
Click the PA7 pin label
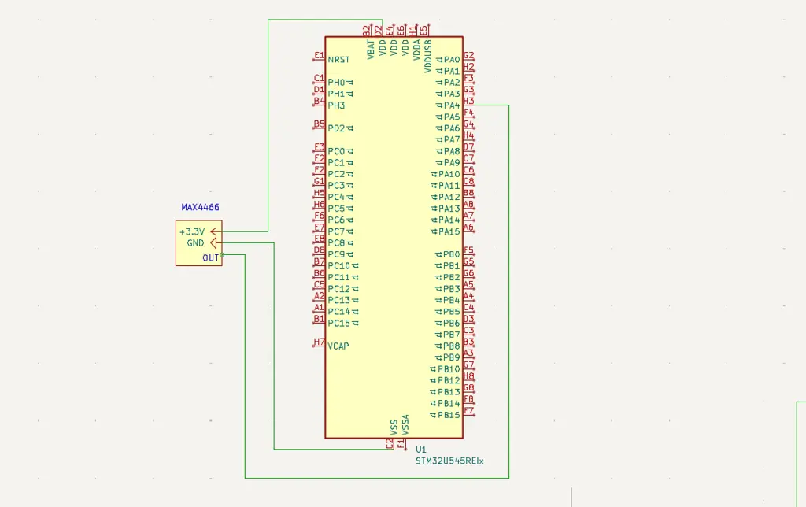(452, 140)
